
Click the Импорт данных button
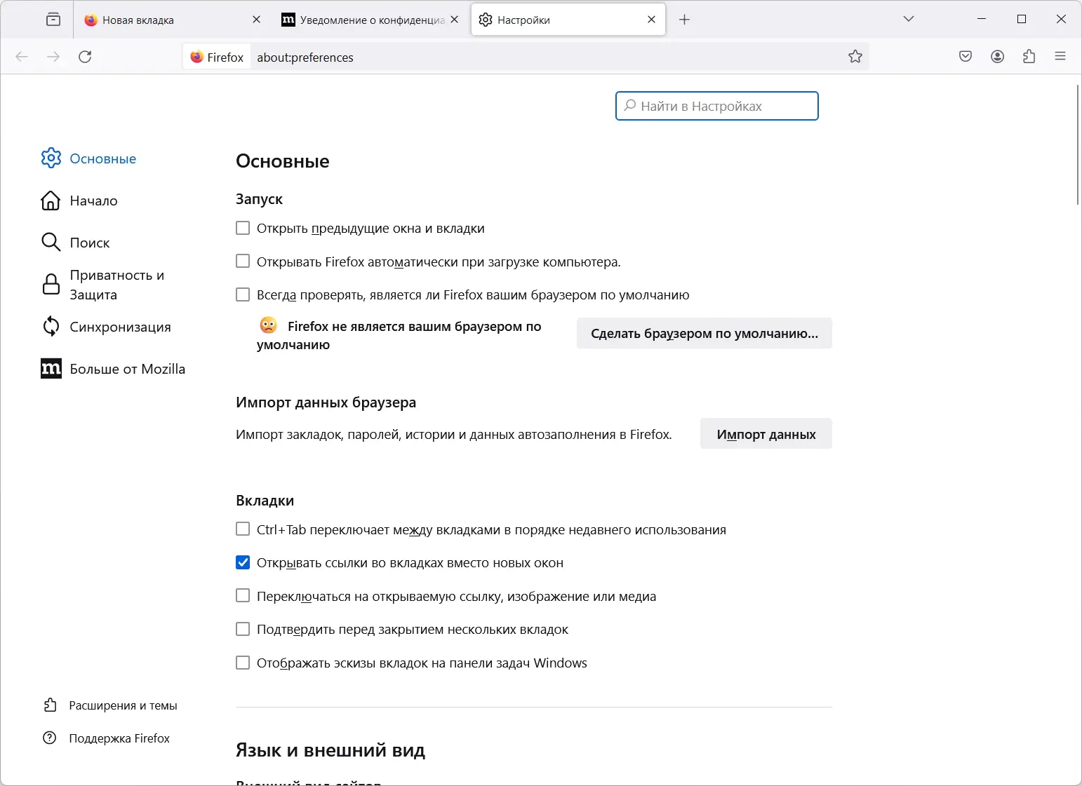click(766, 433)
